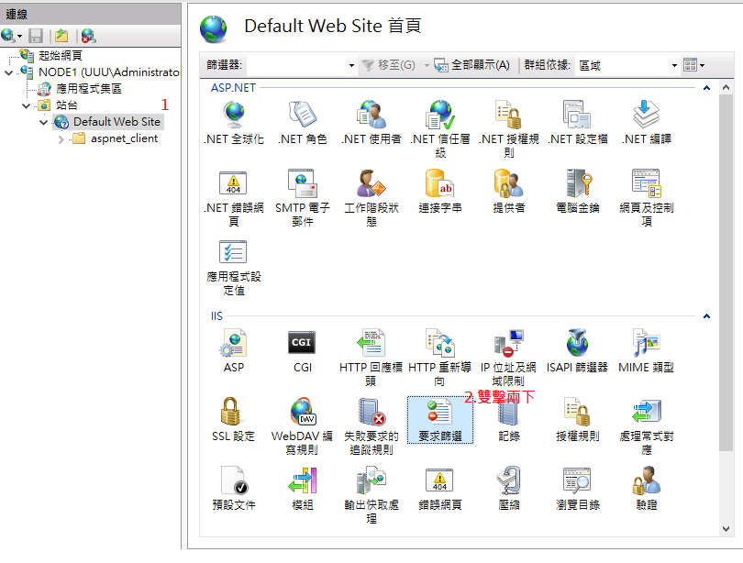Collapse the ASP.NET group section
743x563 pixels.
(706, 88)
